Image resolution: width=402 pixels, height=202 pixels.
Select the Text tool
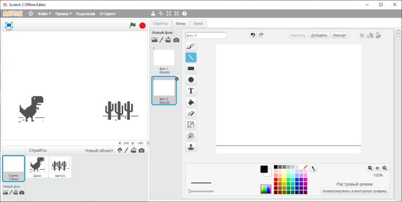[191, 91]
